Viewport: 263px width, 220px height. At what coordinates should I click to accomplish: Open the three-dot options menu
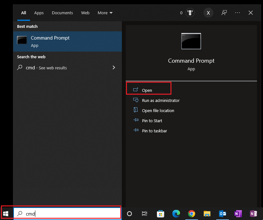point(237,13)
